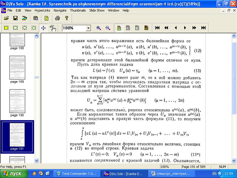Click the NUM indicator in the status bar
Viewport: 237px width, 178px height.
click(222, 167)
